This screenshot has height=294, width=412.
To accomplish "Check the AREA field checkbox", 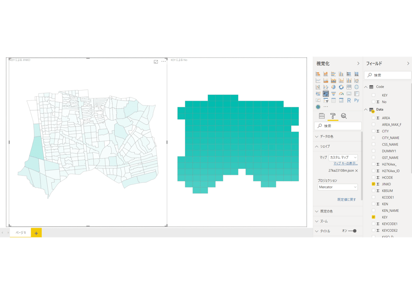I will point(373,118).
